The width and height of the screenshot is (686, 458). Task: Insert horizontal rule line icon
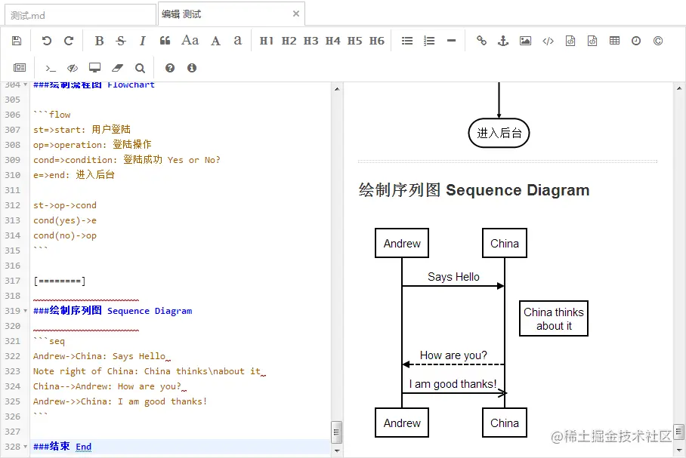pos(452,41)
